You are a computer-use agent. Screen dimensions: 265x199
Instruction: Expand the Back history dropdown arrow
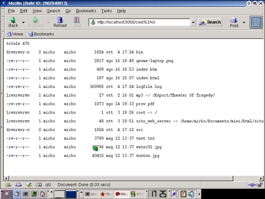(x=23, y=22)
